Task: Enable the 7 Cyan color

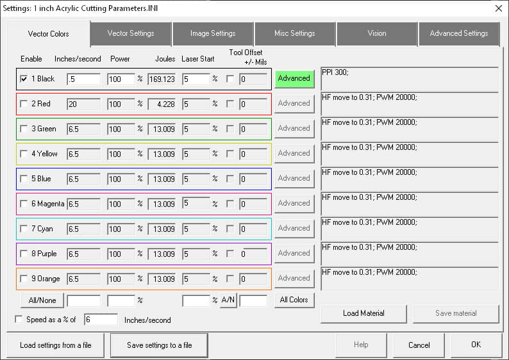Action: coord(24,229)
